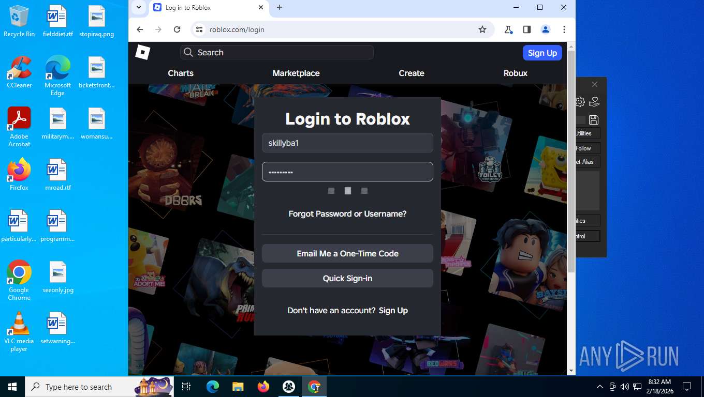
Task: Select fielddiet.rtf file on desktop
Action: pyautogui.click(x=57, y=21)
